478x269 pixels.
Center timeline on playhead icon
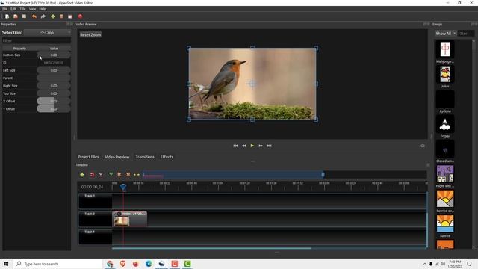(137, 175)
